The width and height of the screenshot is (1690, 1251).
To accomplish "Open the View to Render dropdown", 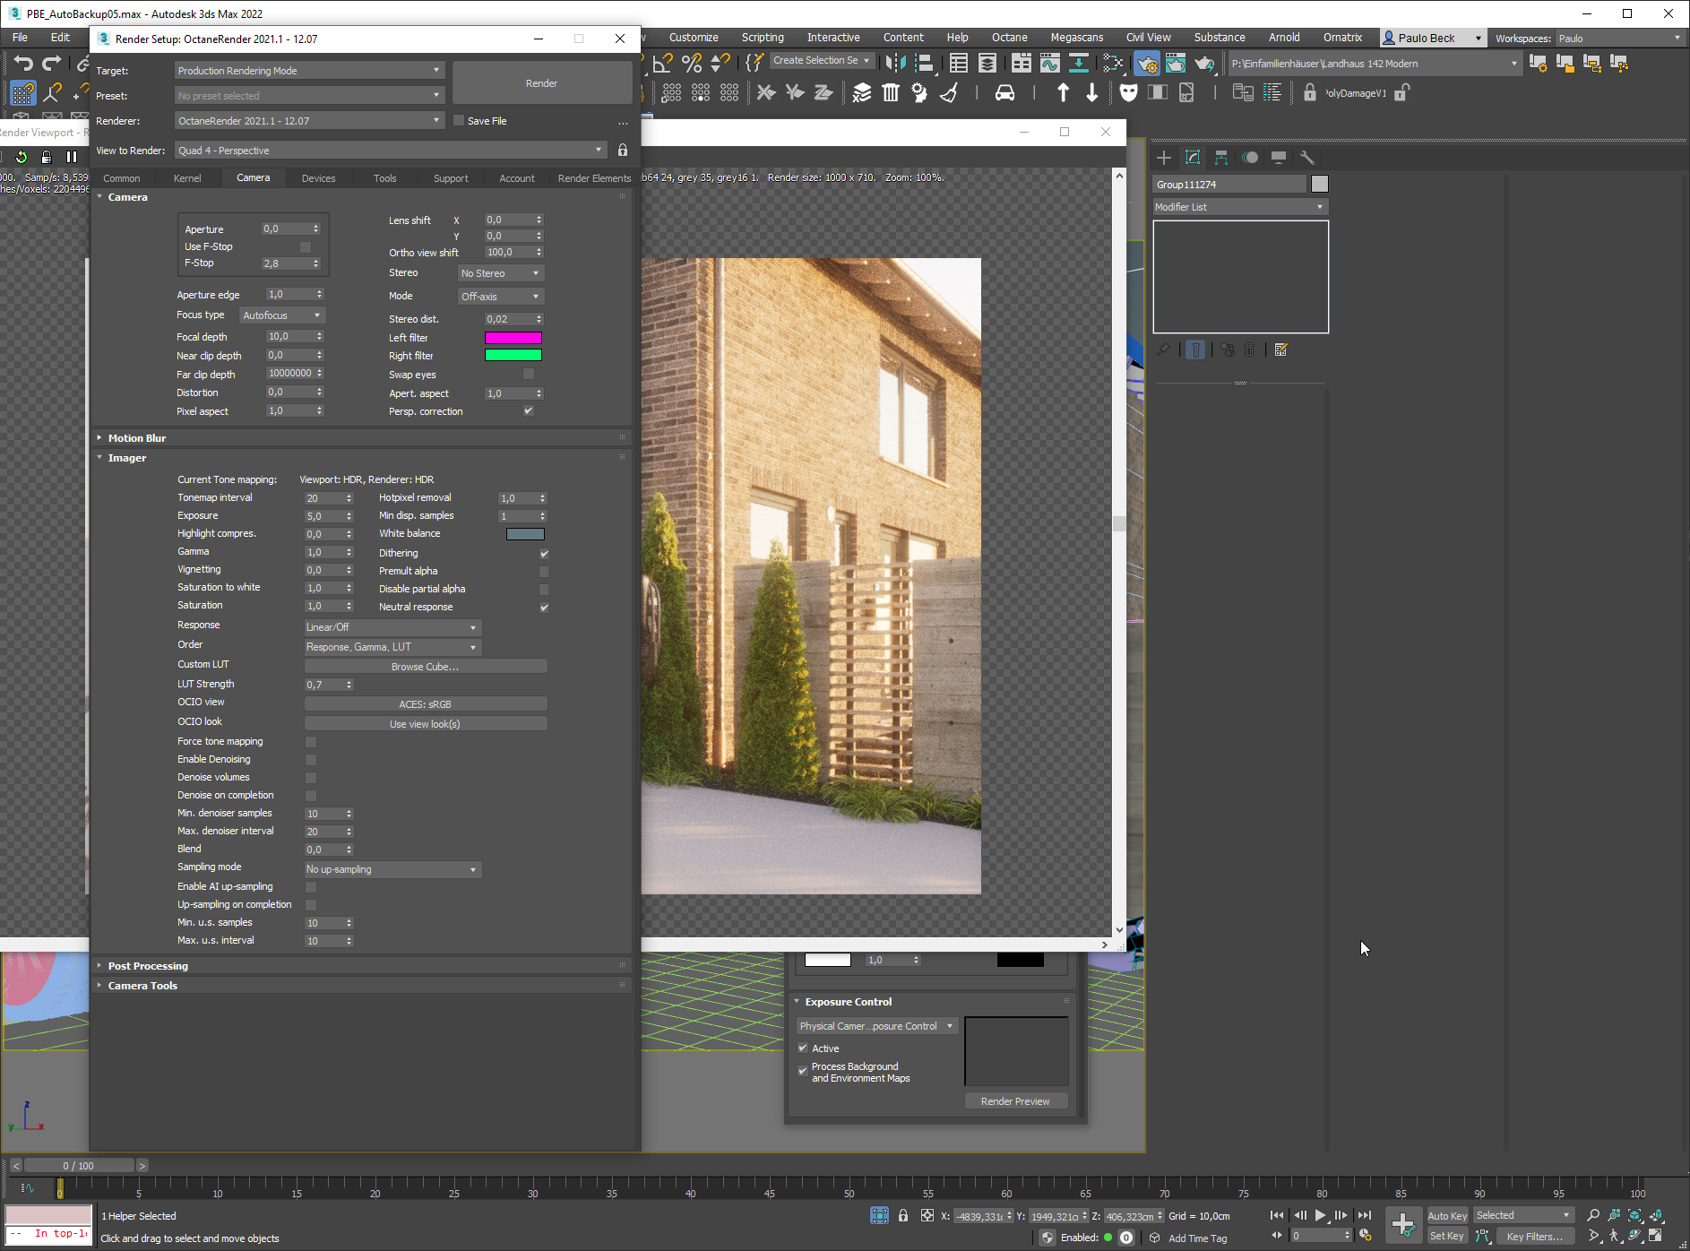I will [391, 151].
